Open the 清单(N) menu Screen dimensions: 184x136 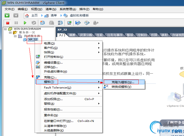click(x=51, y=9)
